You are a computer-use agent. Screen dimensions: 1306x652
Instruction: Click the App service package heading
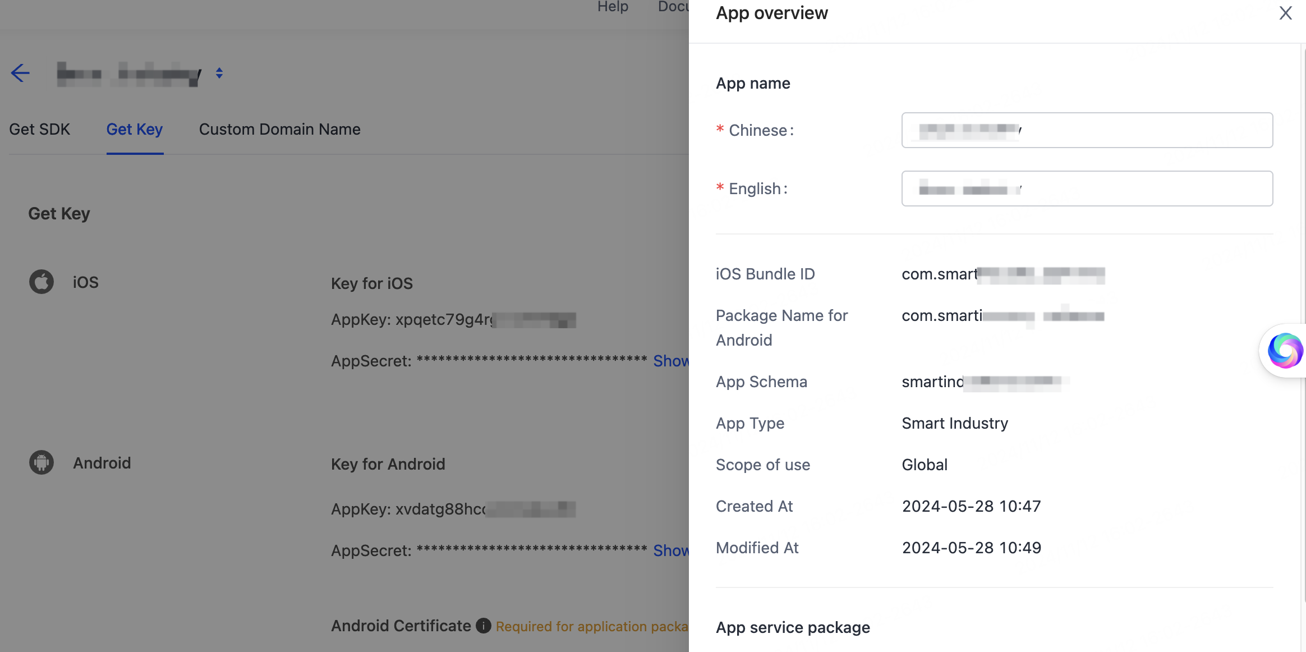pyautogui.click(x=793, y=627)
